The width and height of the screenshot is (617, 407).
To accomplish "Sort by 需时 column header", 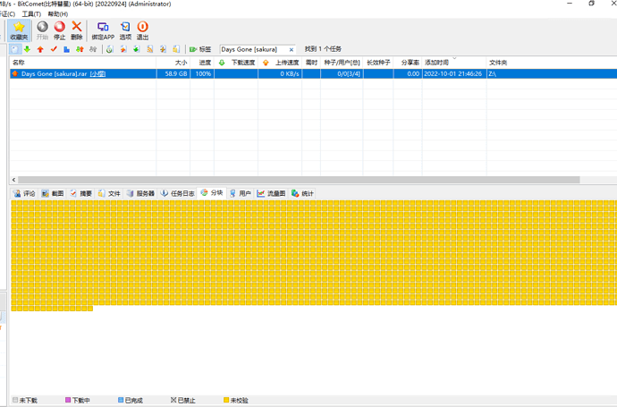I will point(311,63).
